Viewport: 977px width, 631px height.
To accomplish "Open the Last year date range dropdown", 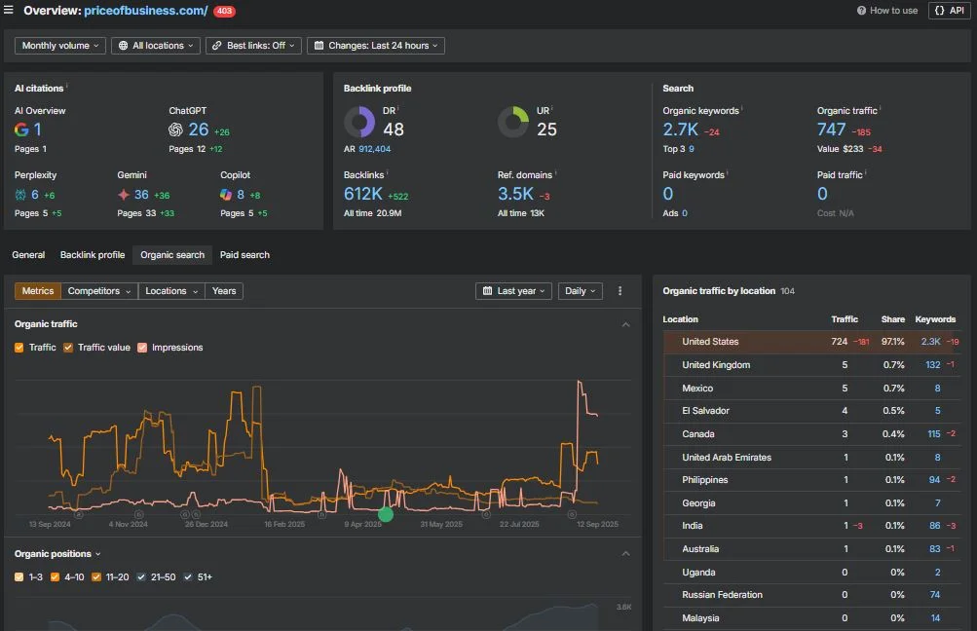I will [x=514, y=291].
